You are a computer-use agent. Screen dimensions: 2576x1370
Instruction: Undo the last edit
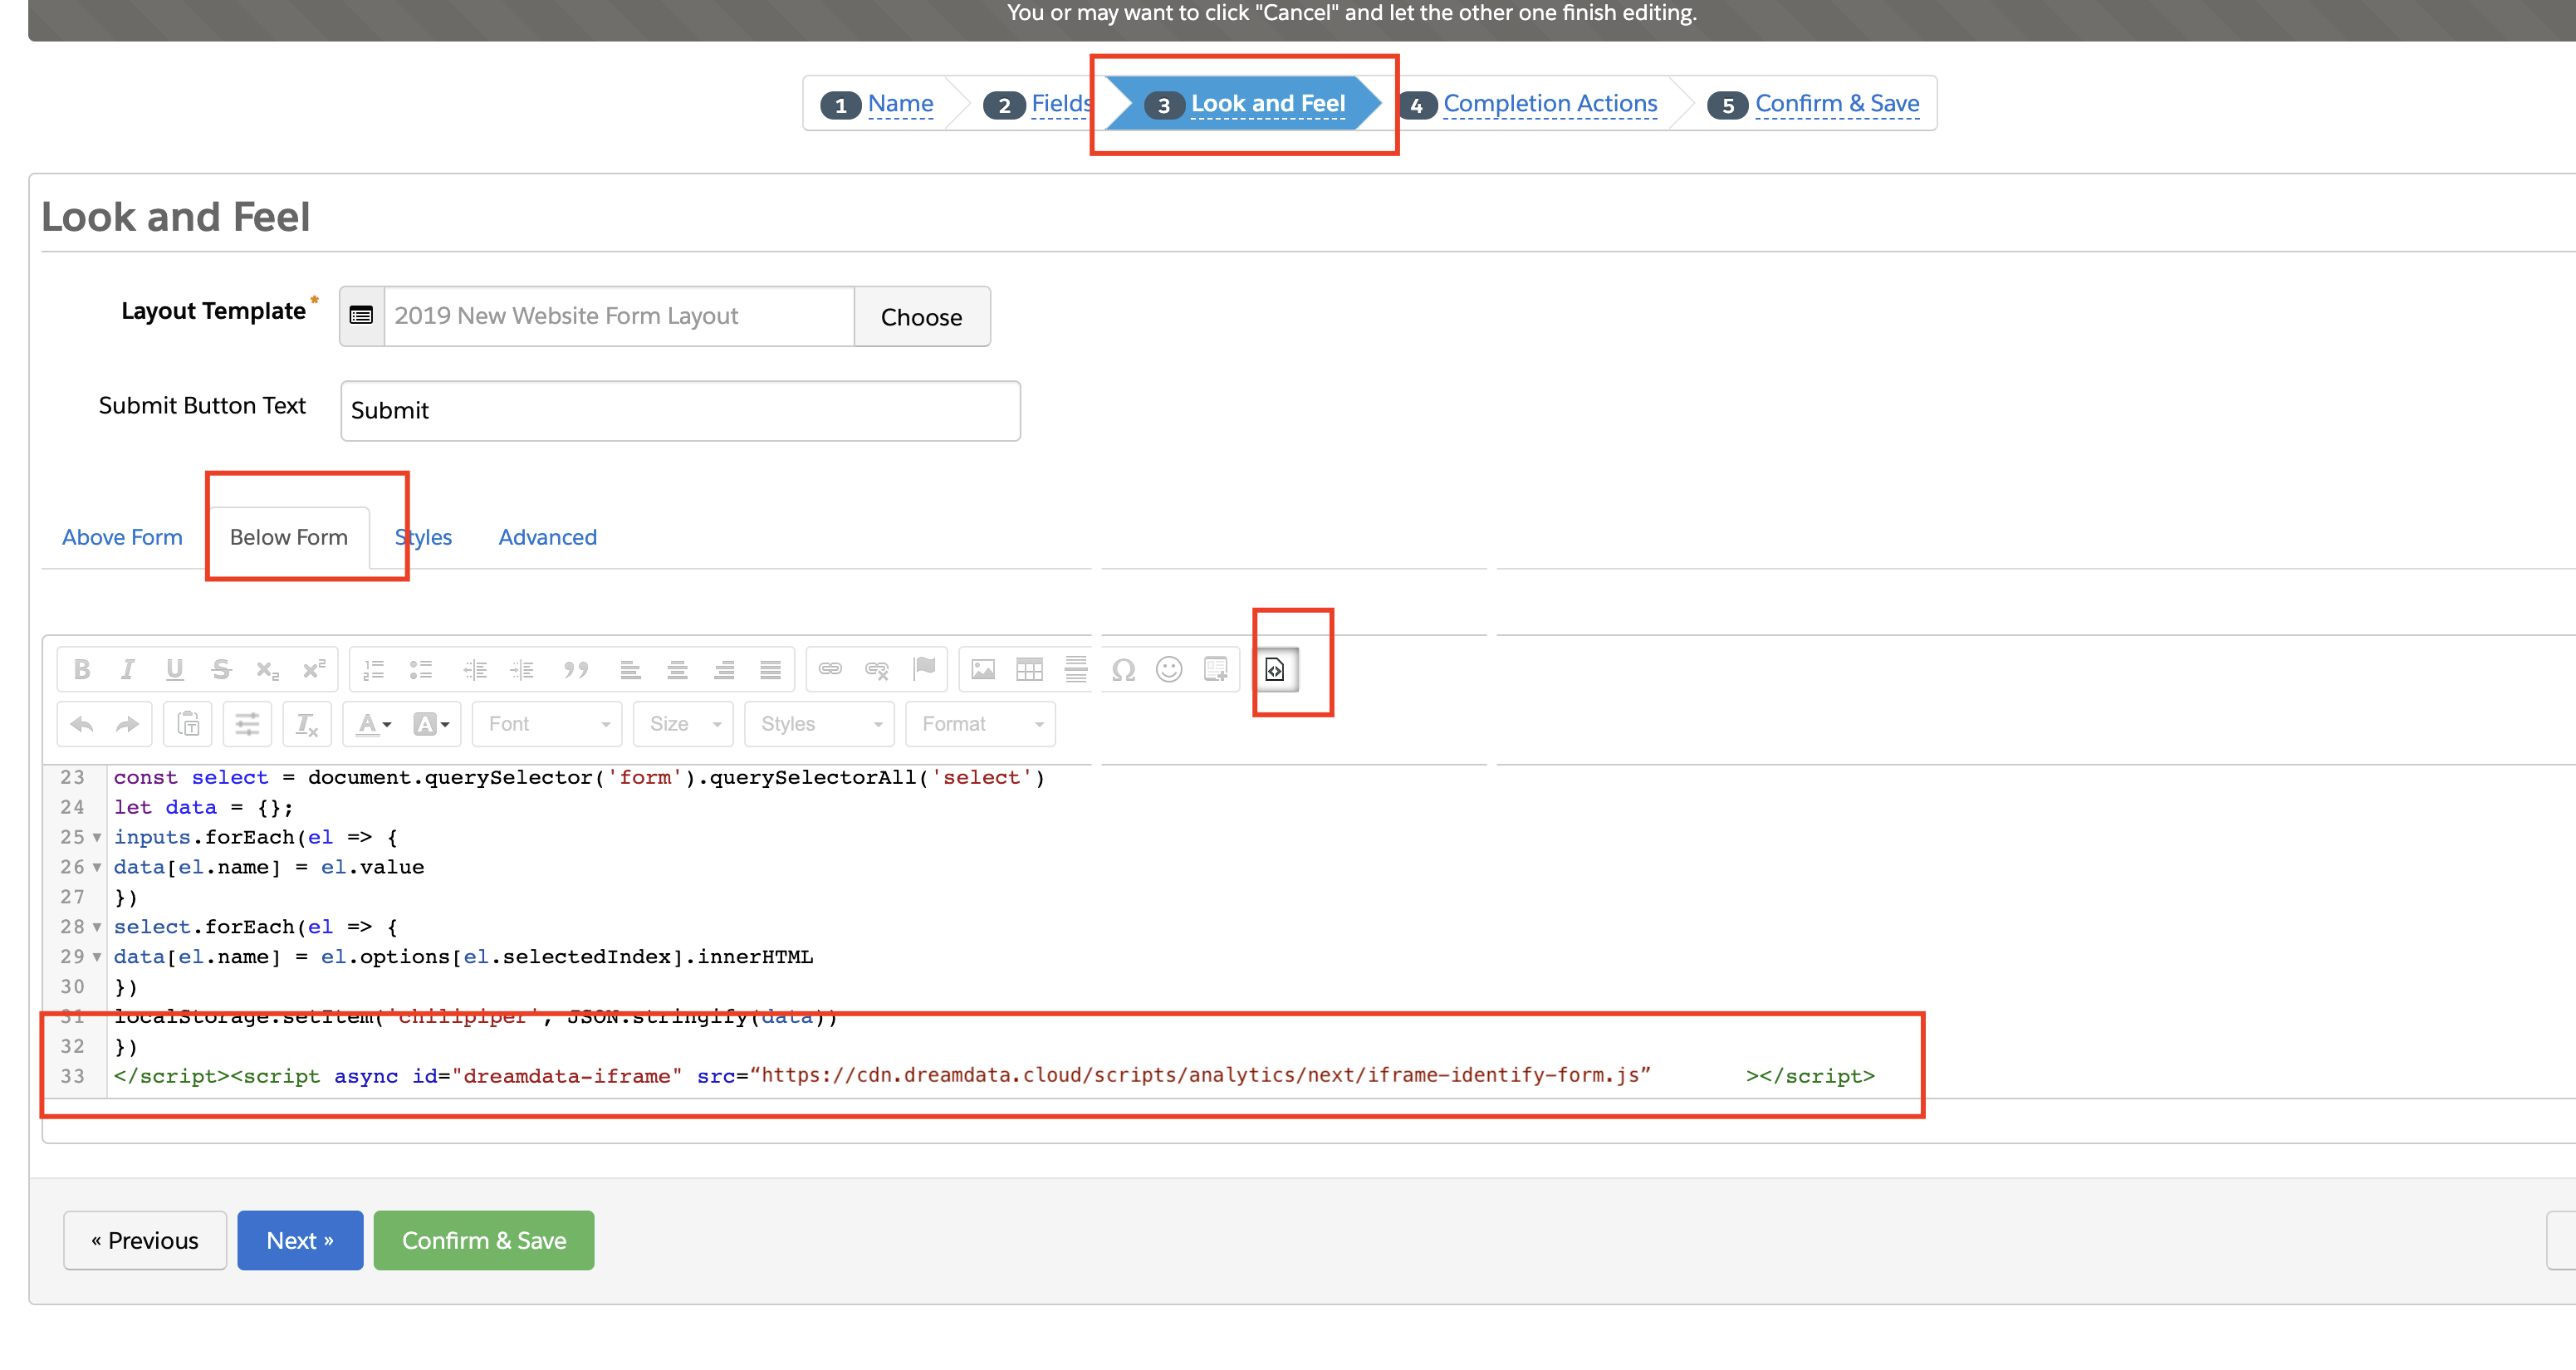click(x=82, y=724)
